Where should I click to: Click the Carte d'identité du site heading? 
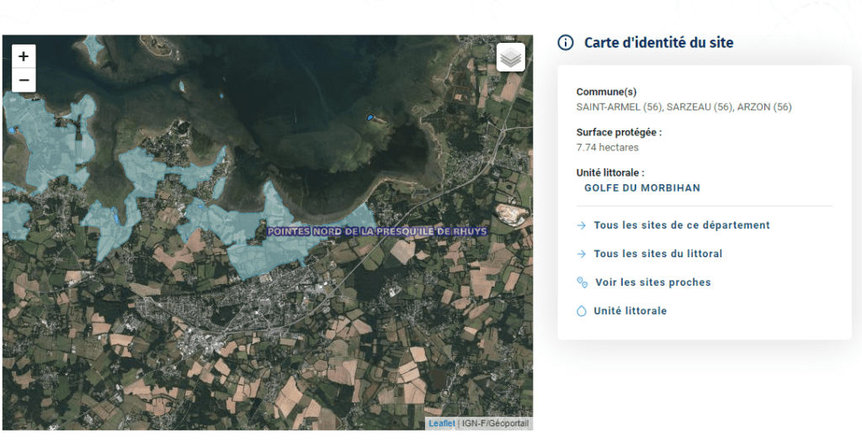(x=658, y=42)
